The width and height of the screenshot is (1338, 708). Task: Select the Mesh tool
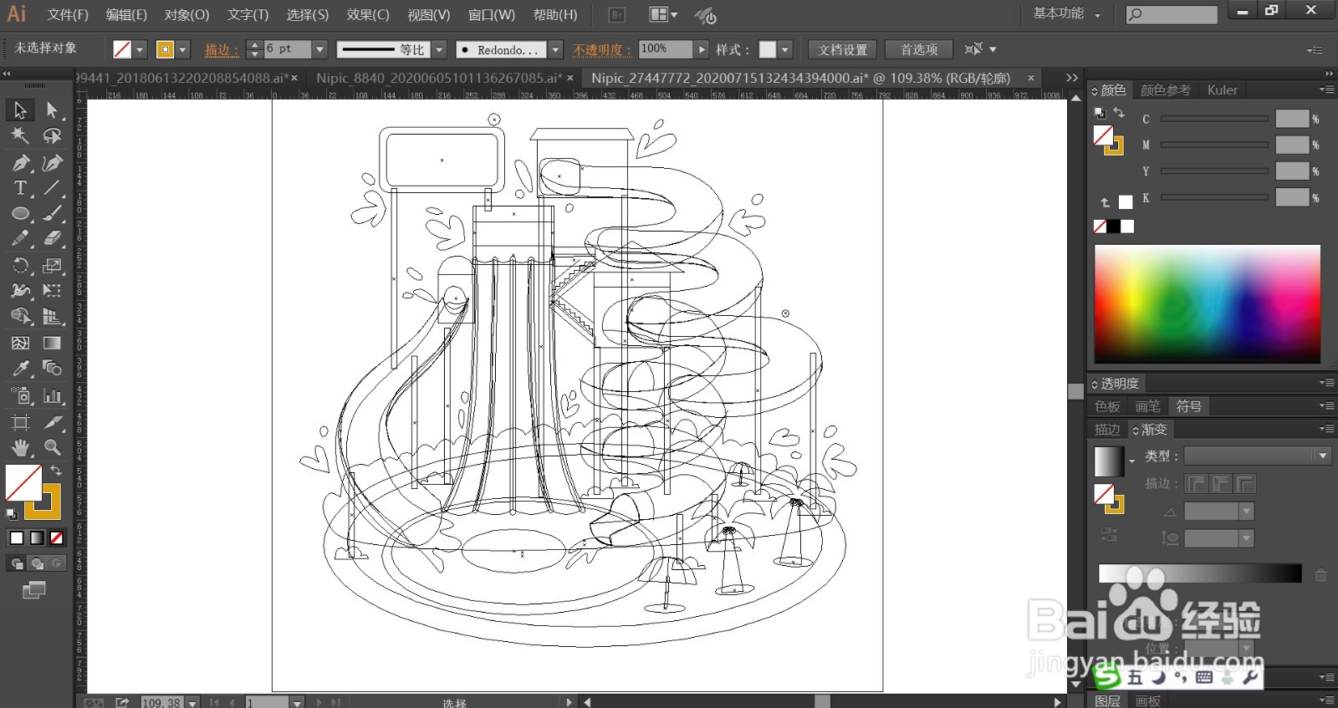pos(20,343)
